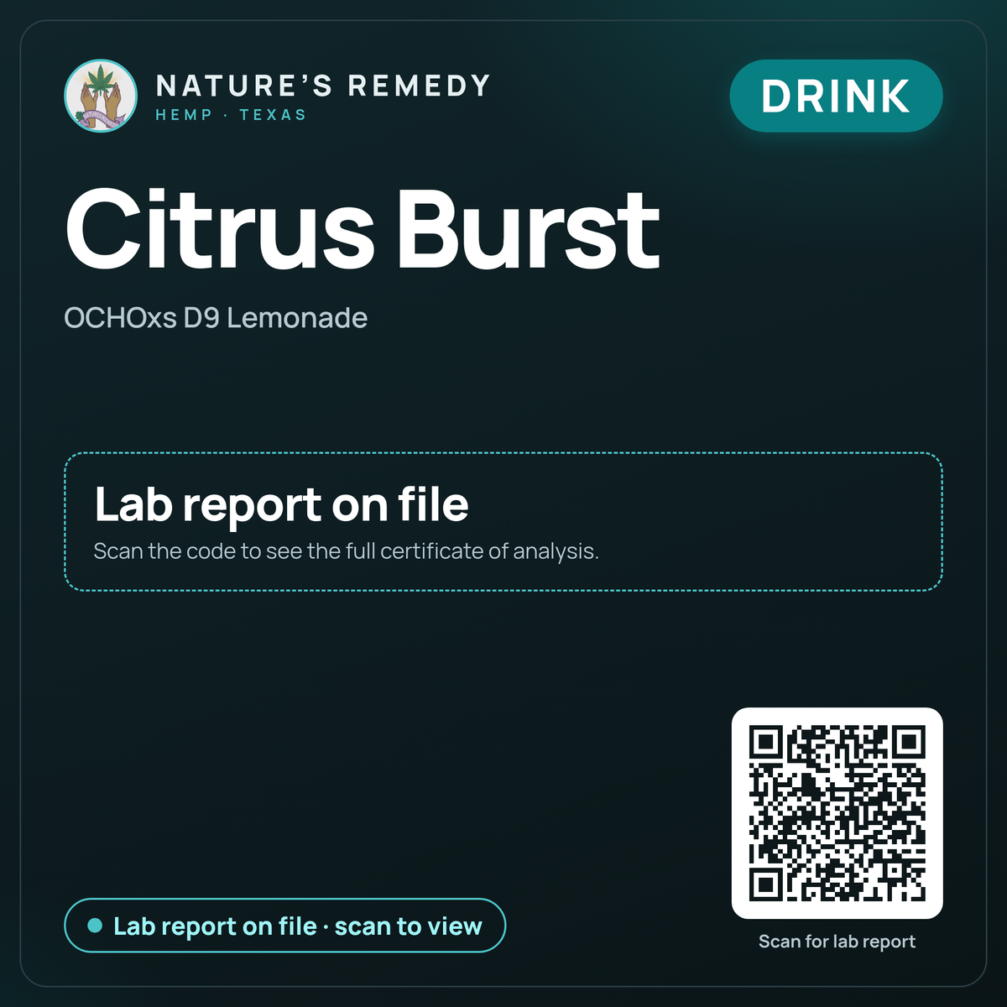The height and width of the screenshot is (1007, 1007).
Task: Click the 'Scan for lab report' caption
Action: click(x=837, y=942)
